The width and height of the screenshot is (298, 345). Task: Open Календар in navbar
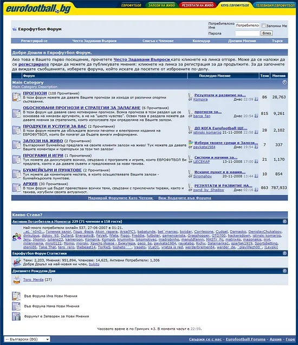(x=201, y=41)
